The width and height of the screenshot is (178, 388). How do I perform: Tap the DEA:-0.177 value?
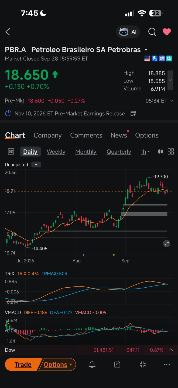point(61,313)
